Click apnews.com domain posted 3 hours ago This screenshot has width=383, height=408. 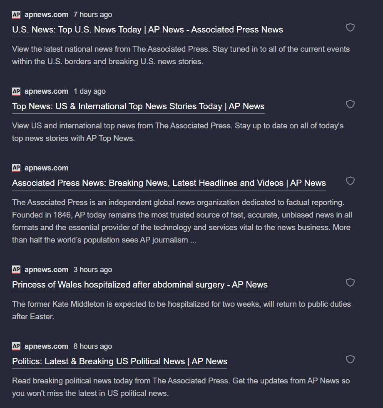point(46,270)
